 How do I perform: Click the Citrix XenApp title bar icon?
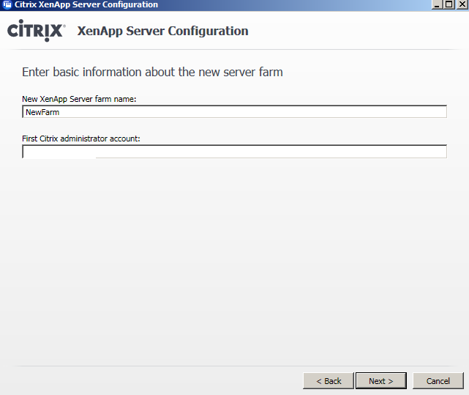coord(7,4)
